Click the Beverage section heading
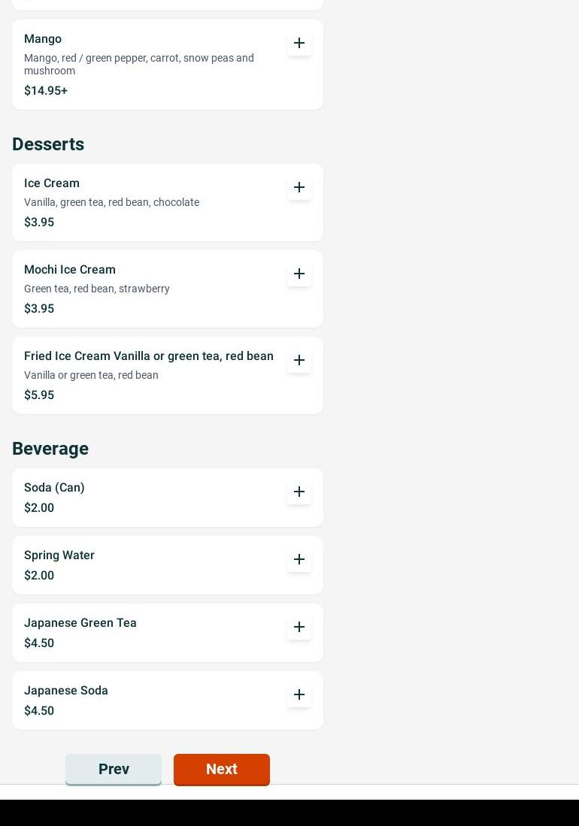The width and height of the screenshot is (579, 826). [50, 449]
